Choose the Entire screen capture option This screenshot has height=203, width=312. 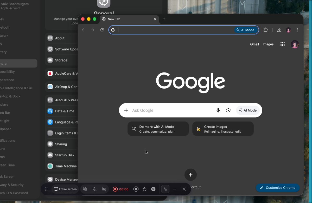click(65, 189)
